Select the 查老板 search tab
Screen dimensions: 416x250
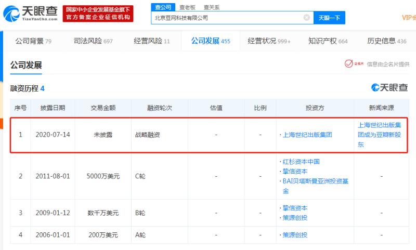187,7
